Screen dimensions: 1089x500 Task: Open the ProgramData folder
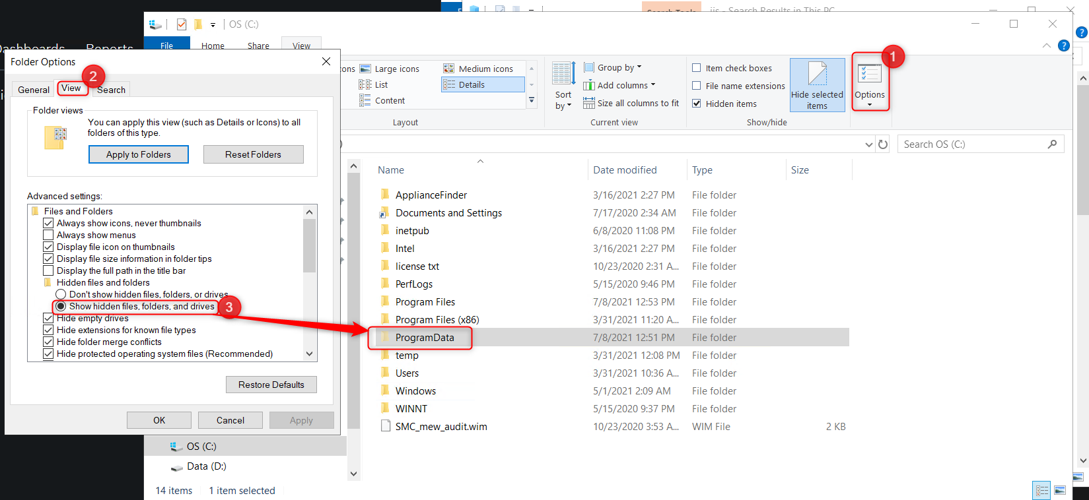pyautogui.click(x=425, y=338)
